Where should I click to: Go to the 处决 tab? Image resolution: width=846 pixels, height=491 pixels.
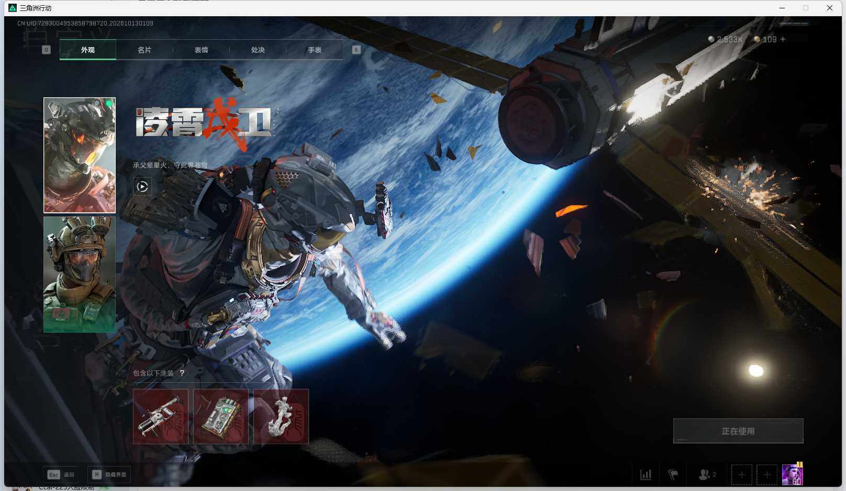(258, 50)
